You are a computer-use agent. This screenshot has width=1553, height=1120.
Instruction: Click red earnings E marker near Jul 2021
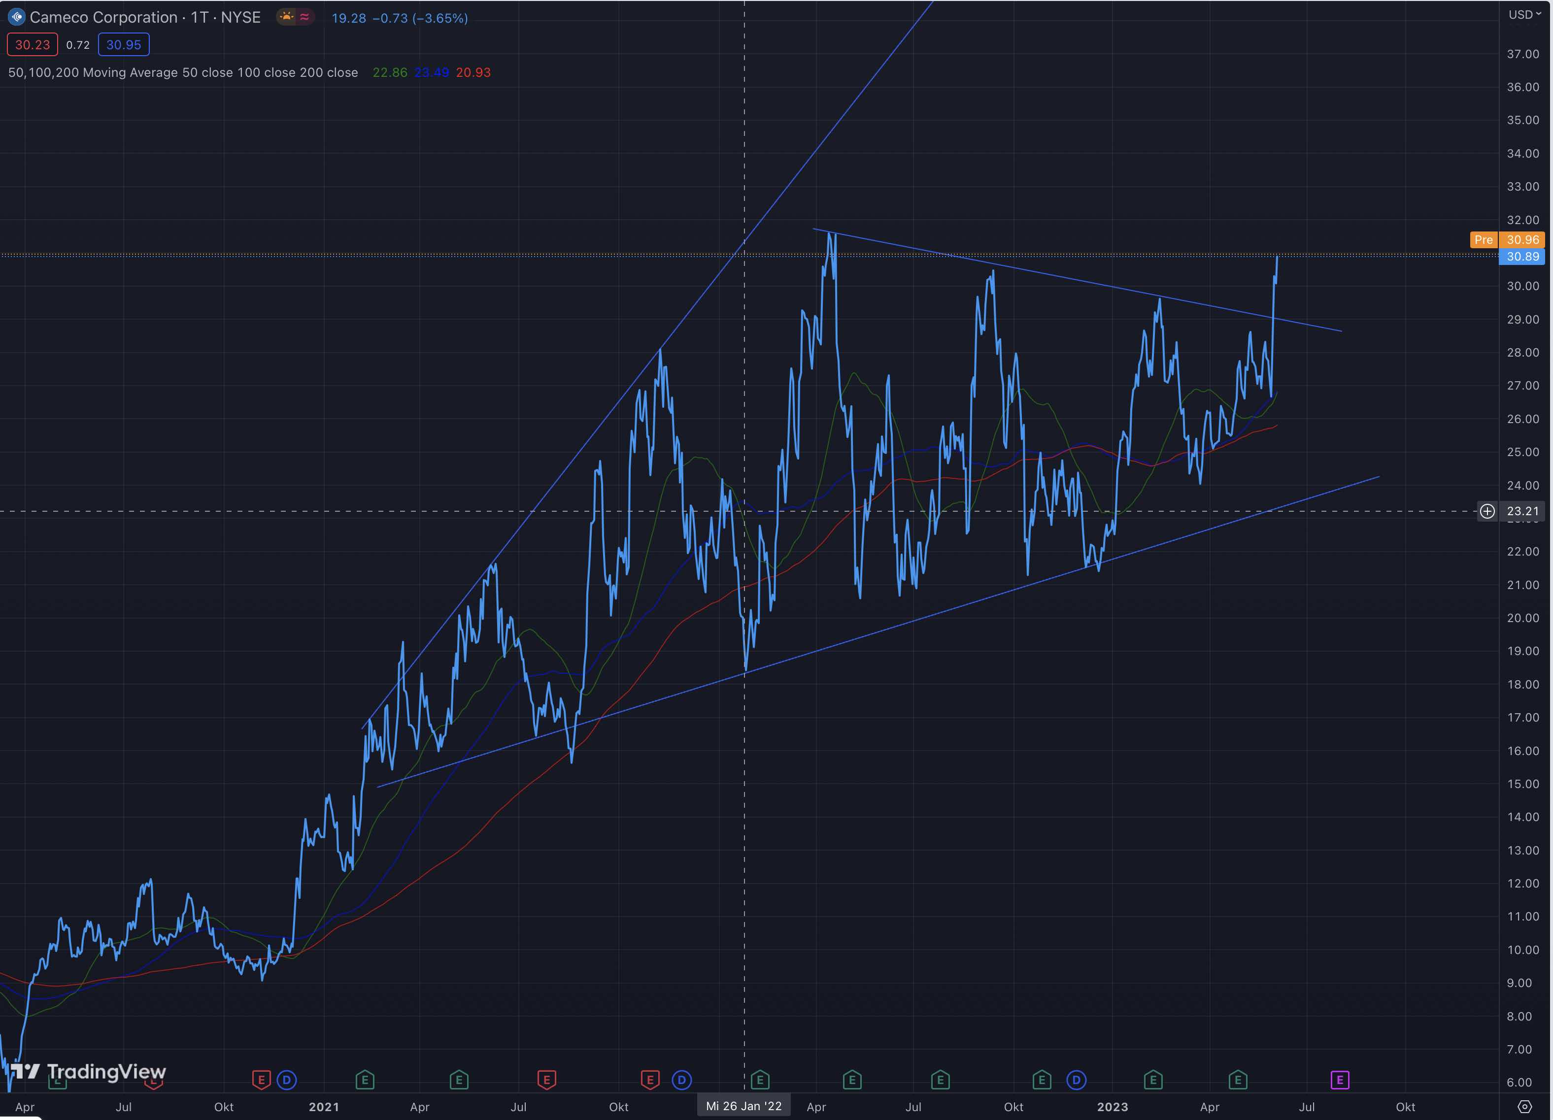coord(546,1080)
